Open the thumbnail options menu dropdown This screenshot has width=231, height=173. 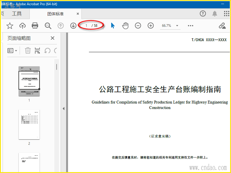pyautogui.click(x=12, y=51)
